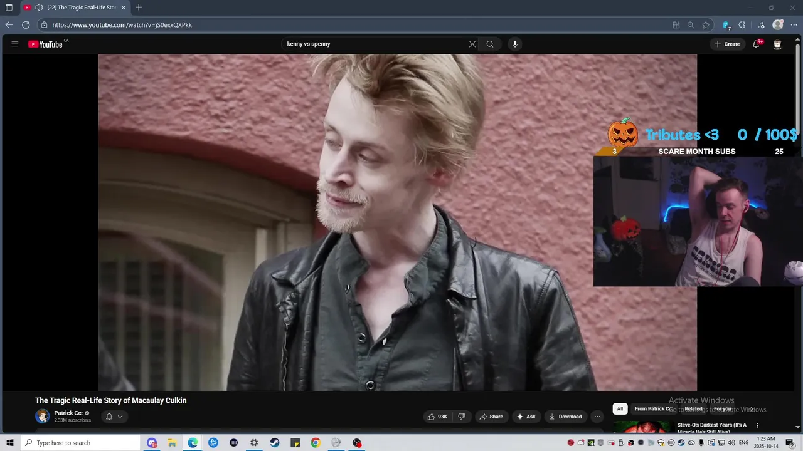Open the Patrick Cc: channel name link
803x451 pixels.
tap(68, 413)
